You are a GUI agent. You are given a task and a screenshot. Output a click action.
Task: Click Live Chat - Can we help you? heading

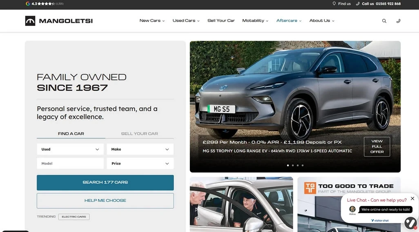click(377, 200)
